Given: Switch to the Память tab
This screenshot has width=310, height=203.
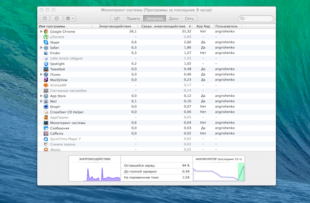Looking at the screenshot, I should (x=133, y=19).
